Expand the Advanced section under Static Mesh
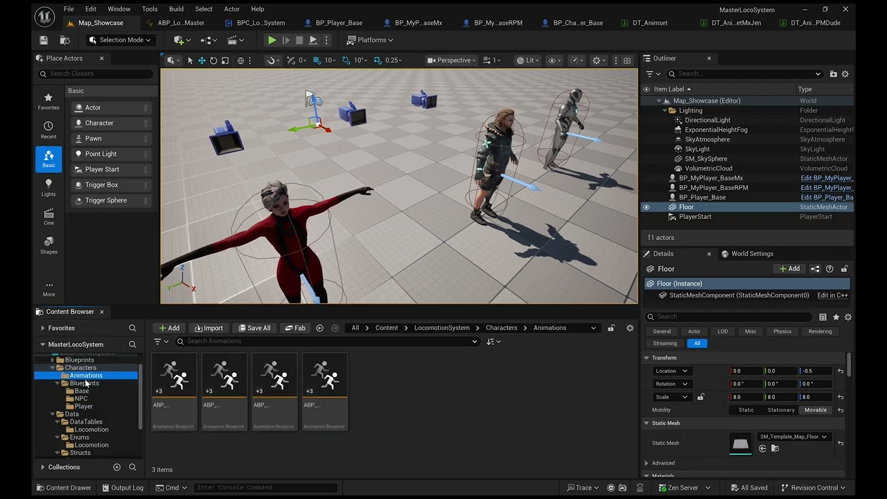887x499 pixels. (647, 463)
